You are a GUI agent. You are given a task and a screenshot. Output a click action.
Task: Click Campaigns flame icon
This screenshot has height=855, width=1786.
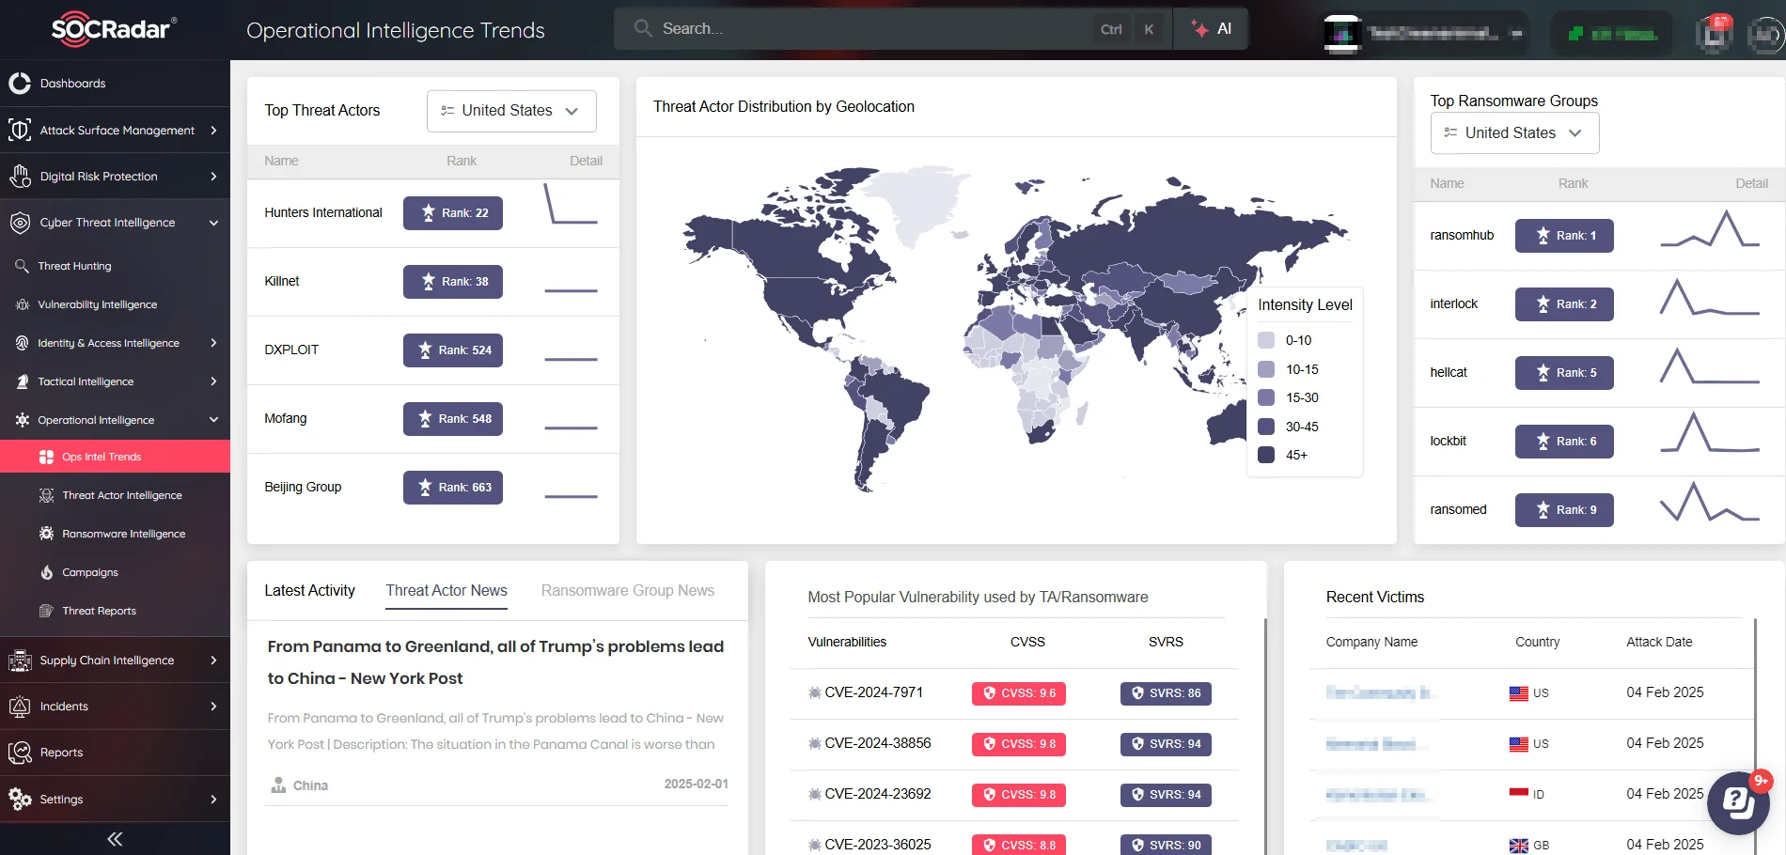[46, 572]
